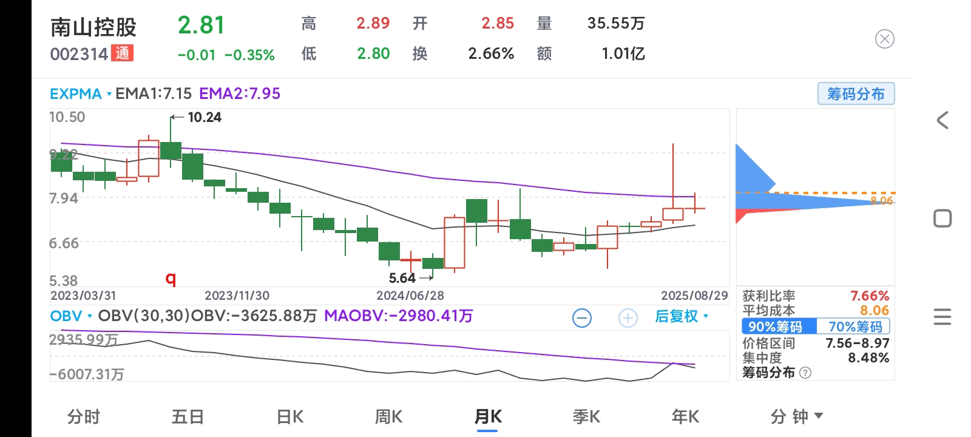Open the Android recent apps menu icon

[942, 317]
